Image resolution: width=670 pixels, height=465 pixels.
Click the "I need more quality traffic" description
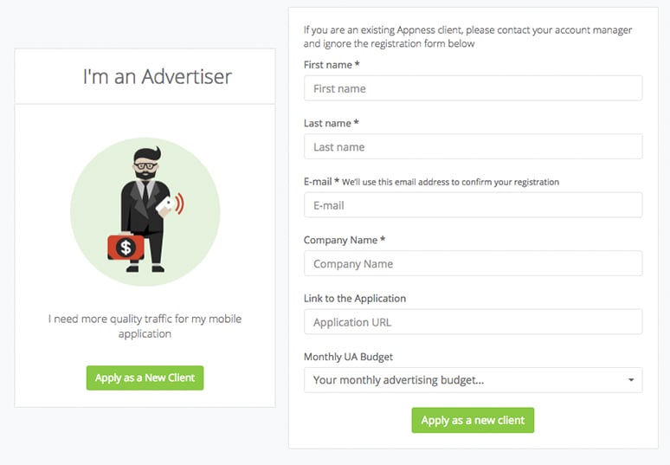point(145,326)
